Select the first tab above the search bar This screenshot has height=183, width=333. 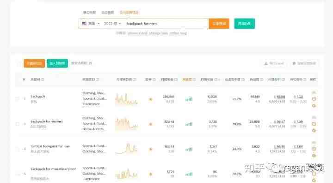(x=89, y=13)
